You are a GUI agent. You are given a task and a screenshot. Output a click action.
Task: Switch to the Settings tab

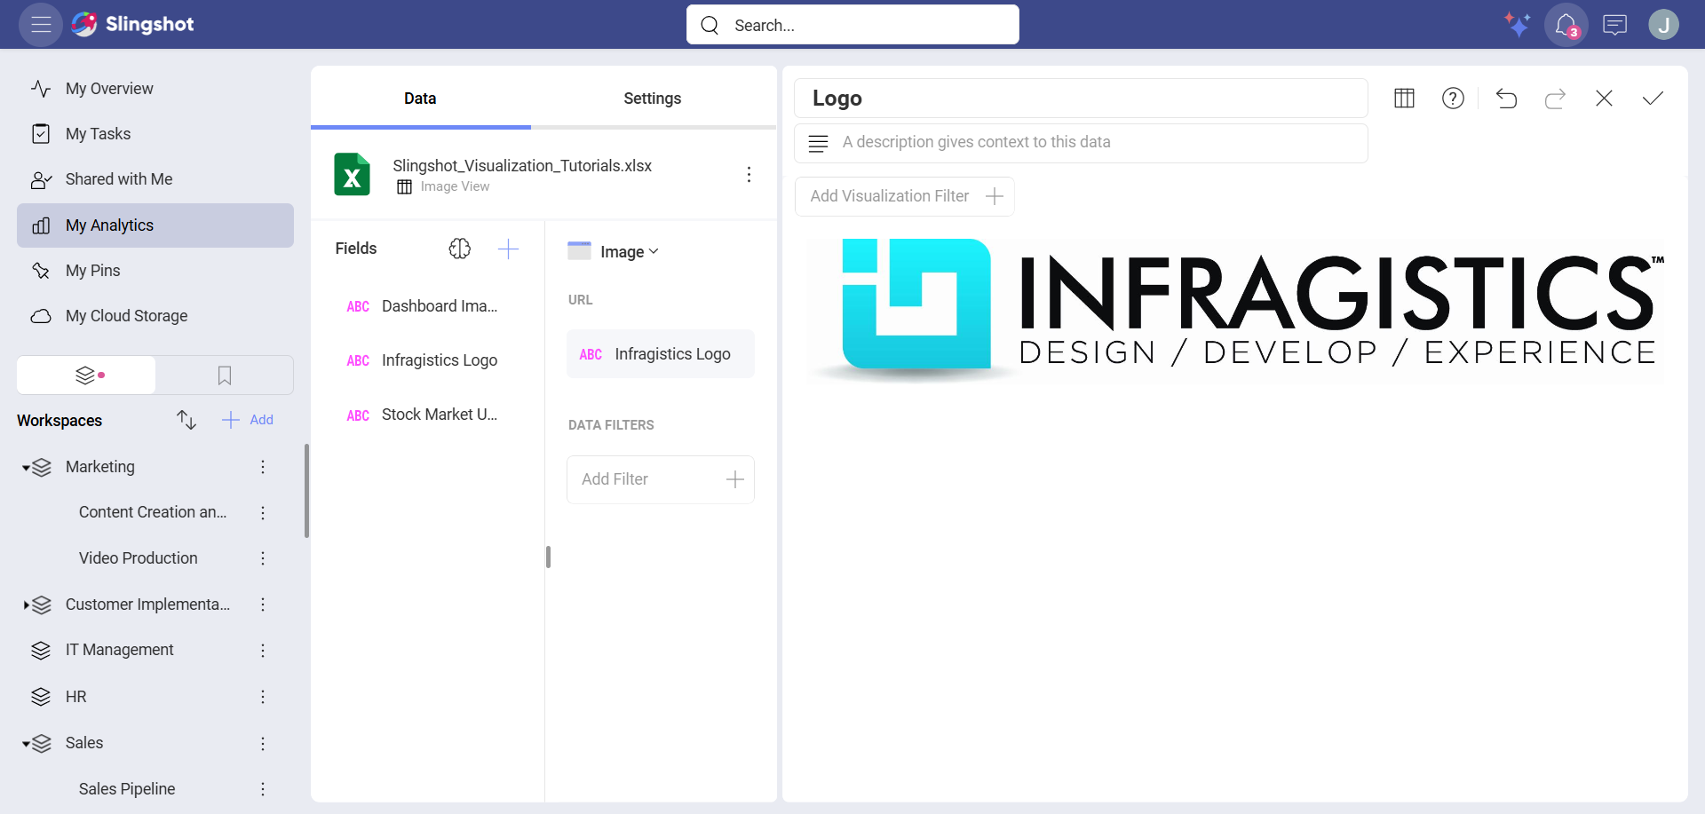[653, 99]
